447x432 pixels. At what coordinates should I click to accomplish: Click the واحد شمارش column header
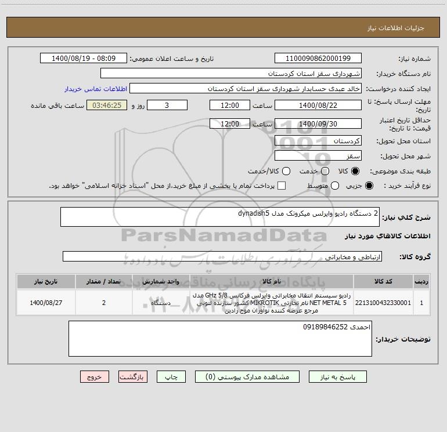pyautogui.click(x=161, y=281)
